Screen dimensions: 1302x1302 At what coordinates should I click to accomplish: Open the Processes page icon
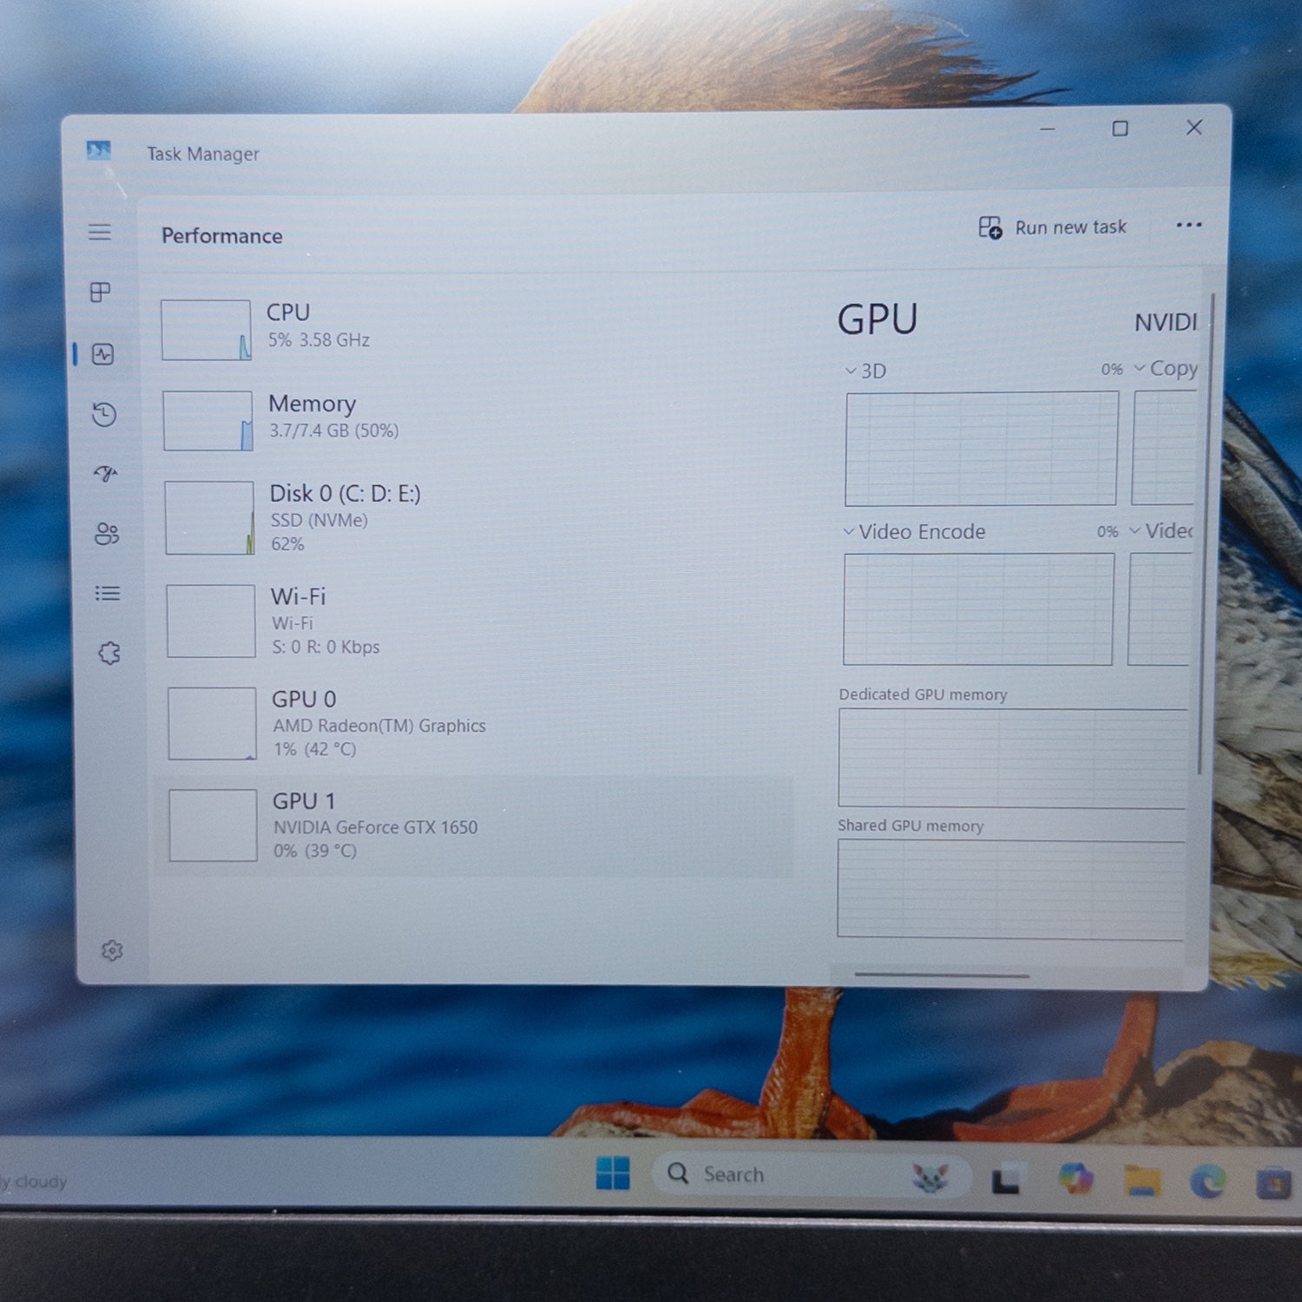(x=101, y=293)
